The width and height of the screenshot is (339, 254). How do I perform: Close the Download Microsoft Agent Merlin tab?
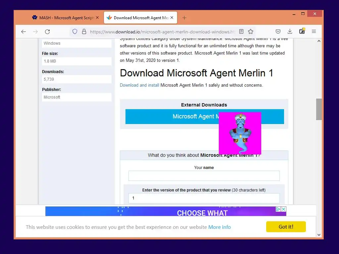click(x=172, y=18)
